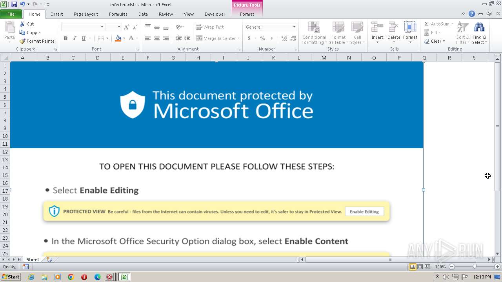This screenshot has width=502, height=282.
Task: Switch to the Developer tab
Action: coord(215,14)
